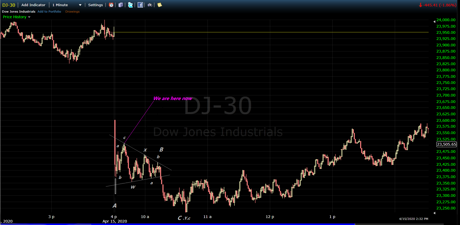Open chart Settings

coord(95,5)
